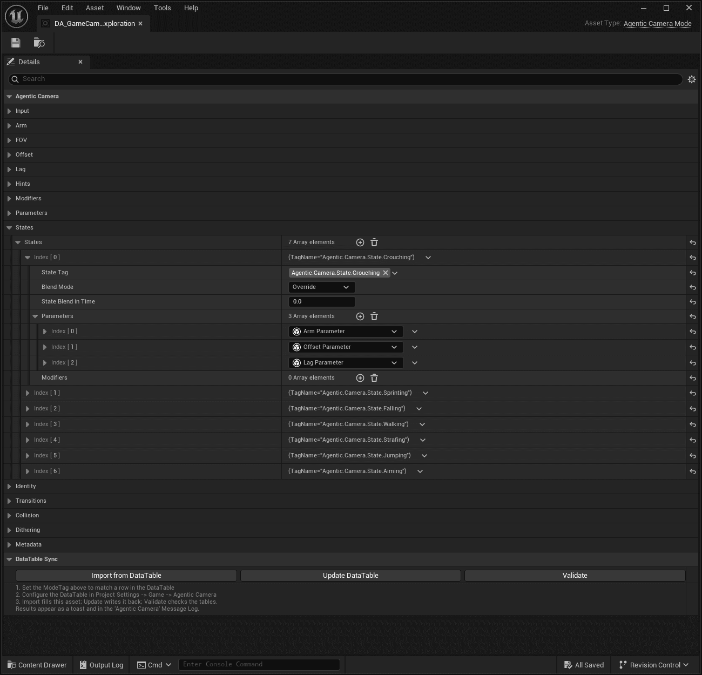This screenshot has height=675, width=702.
Task: Add element to Parameters array
Action: (x=360, y=316)
